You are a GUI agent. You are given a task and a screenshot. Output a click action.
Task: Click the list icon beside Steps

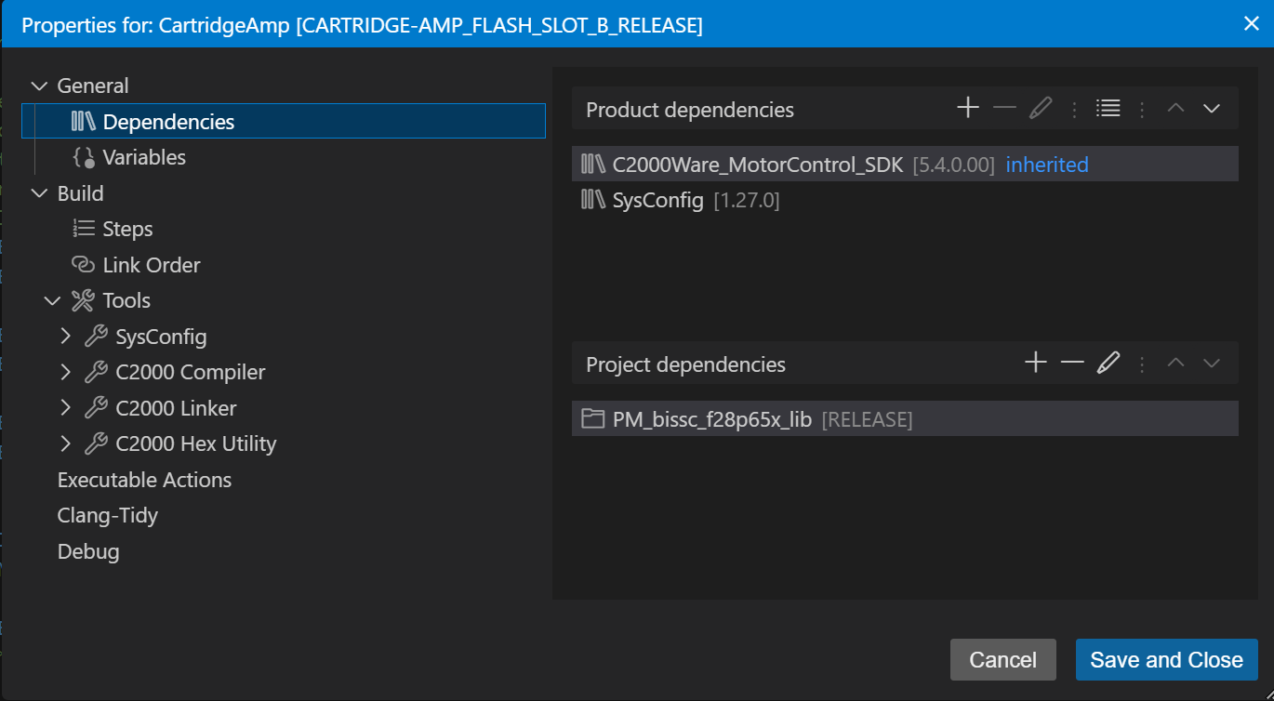click(84, 229)
